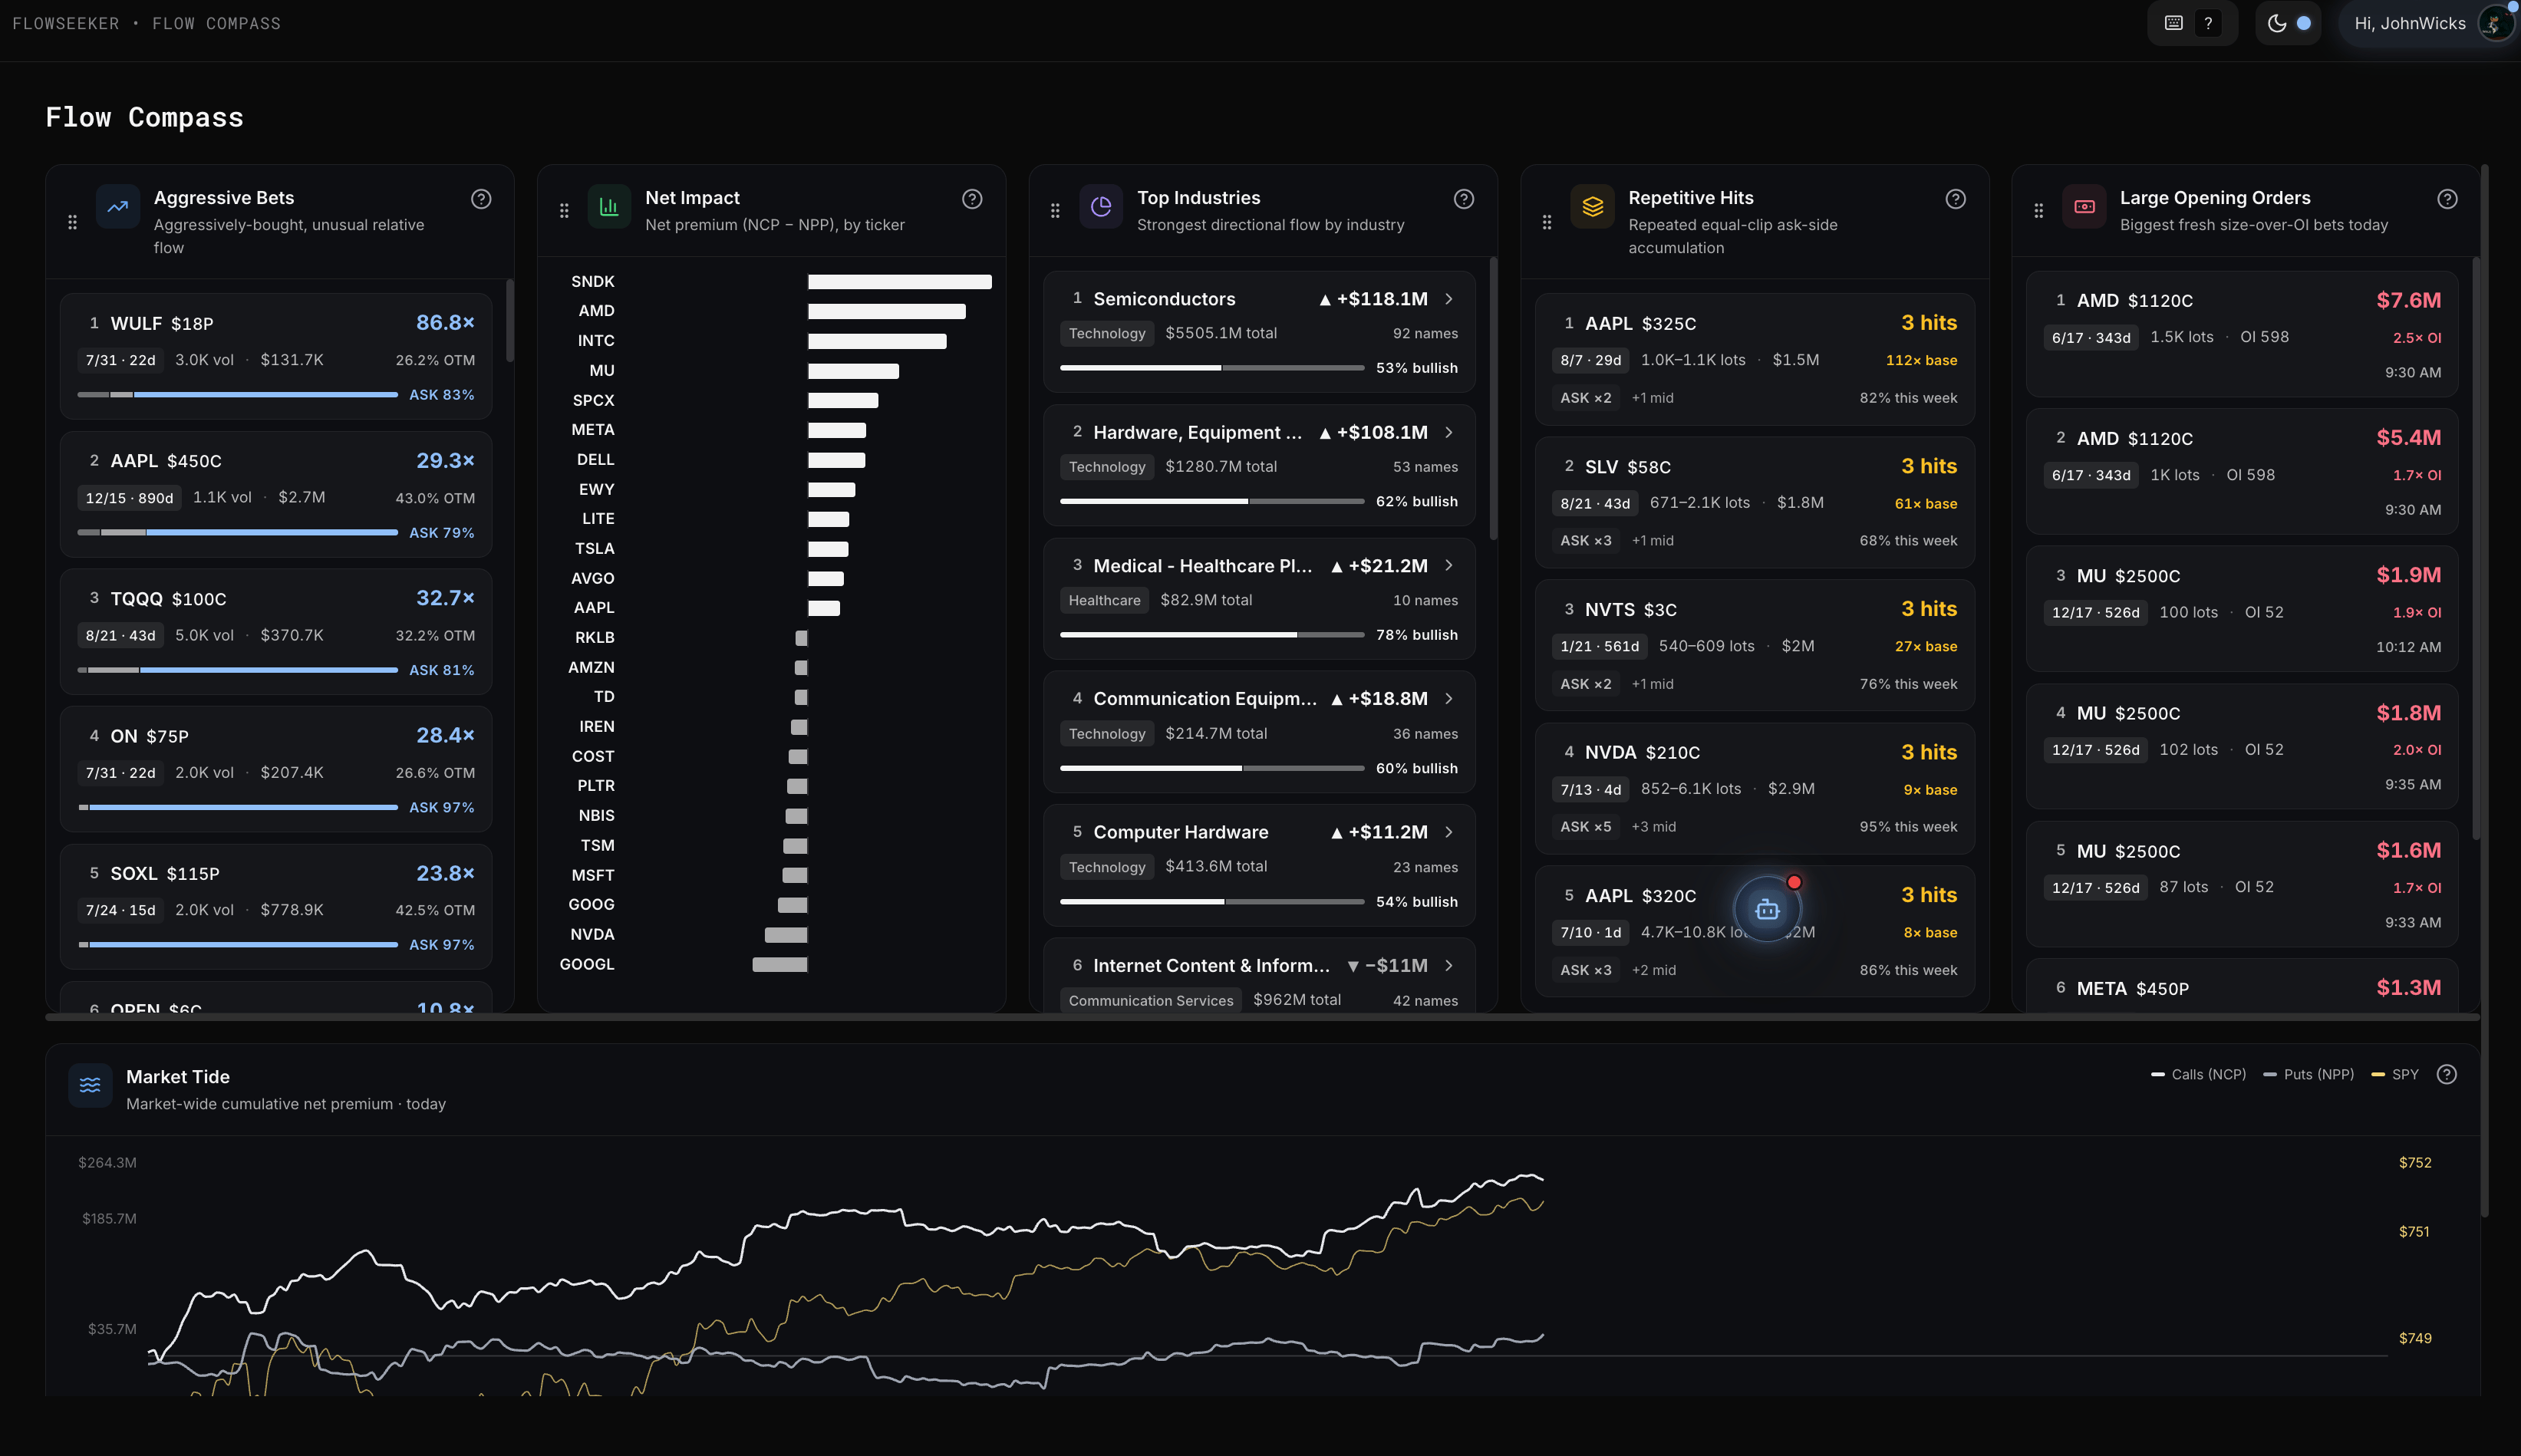Screen dimensions: 2521x1456
Task: Grab the Large Opening Orders drag handle
Action: (2039, 210)
